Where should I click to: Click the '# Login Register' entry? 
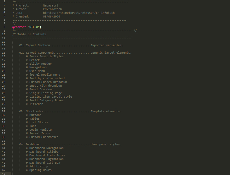[39, 130]
